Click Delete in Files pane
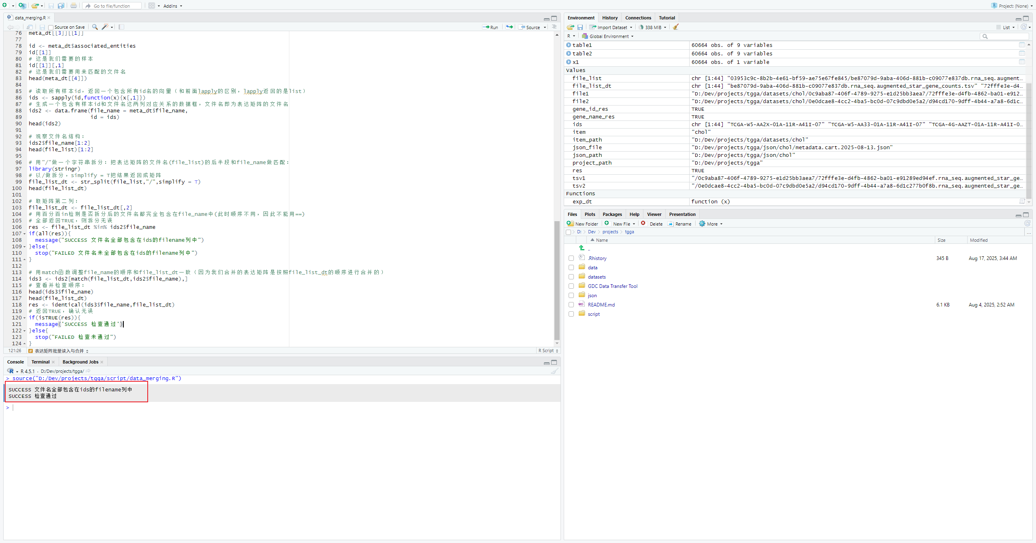This screenshot has height=543, width=1036. (652, 224)
